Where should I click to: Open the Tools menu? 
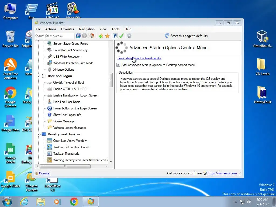pos(115,29)
